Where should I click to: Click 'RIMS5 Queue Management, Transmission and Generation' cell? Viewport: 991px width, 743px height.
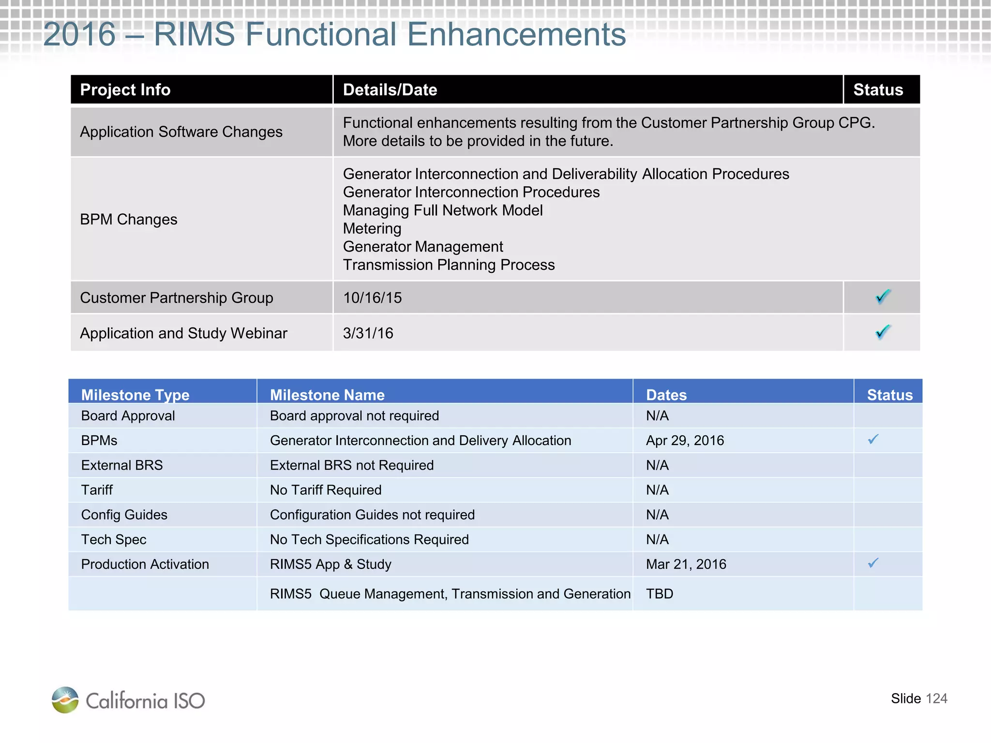point(445,594)
